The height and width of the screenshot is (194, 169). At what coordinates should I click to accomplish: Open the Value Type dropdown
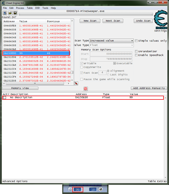[111, 45]
